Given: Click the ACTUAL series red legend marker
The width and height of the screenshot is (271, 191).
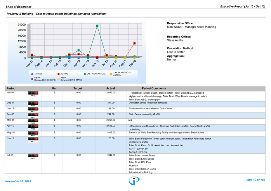Looking at the screenshot, I should pyautogui.click(x=58, y=74).
